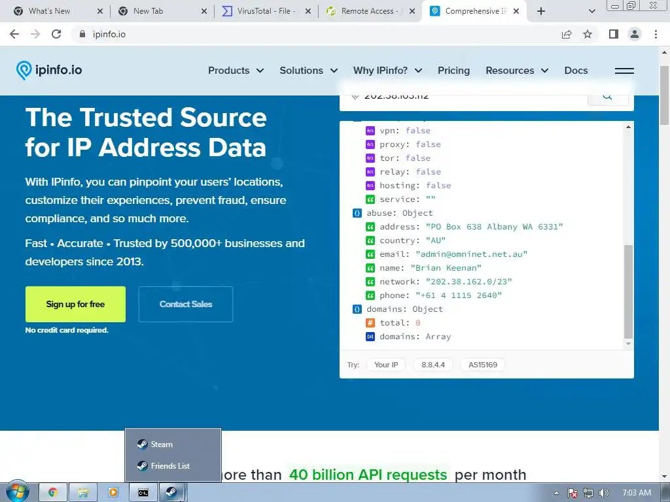
Task: Expand the Why IPinfo? dropdown
Action: tap(387, 71)
